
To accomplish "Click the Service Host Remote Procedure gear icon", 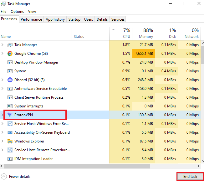I will tap(10, 150).
